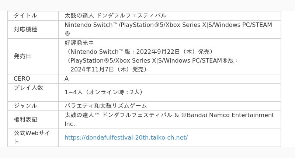Click the 公式Webサイト row label

[31, 133]
